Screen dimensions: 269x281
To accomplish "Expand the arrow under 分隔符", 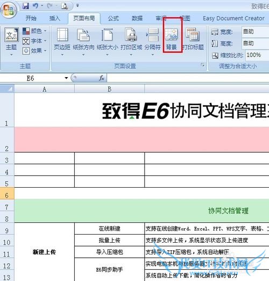I will (153, 54).
